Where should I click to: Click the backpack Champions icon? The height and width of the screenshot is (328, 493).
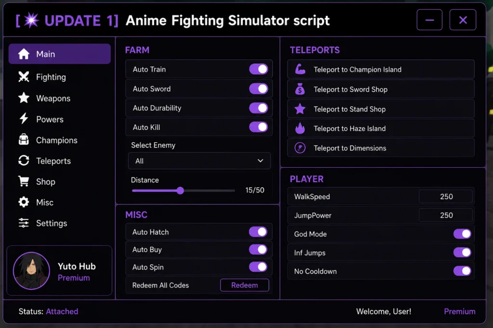click(24, 140)
